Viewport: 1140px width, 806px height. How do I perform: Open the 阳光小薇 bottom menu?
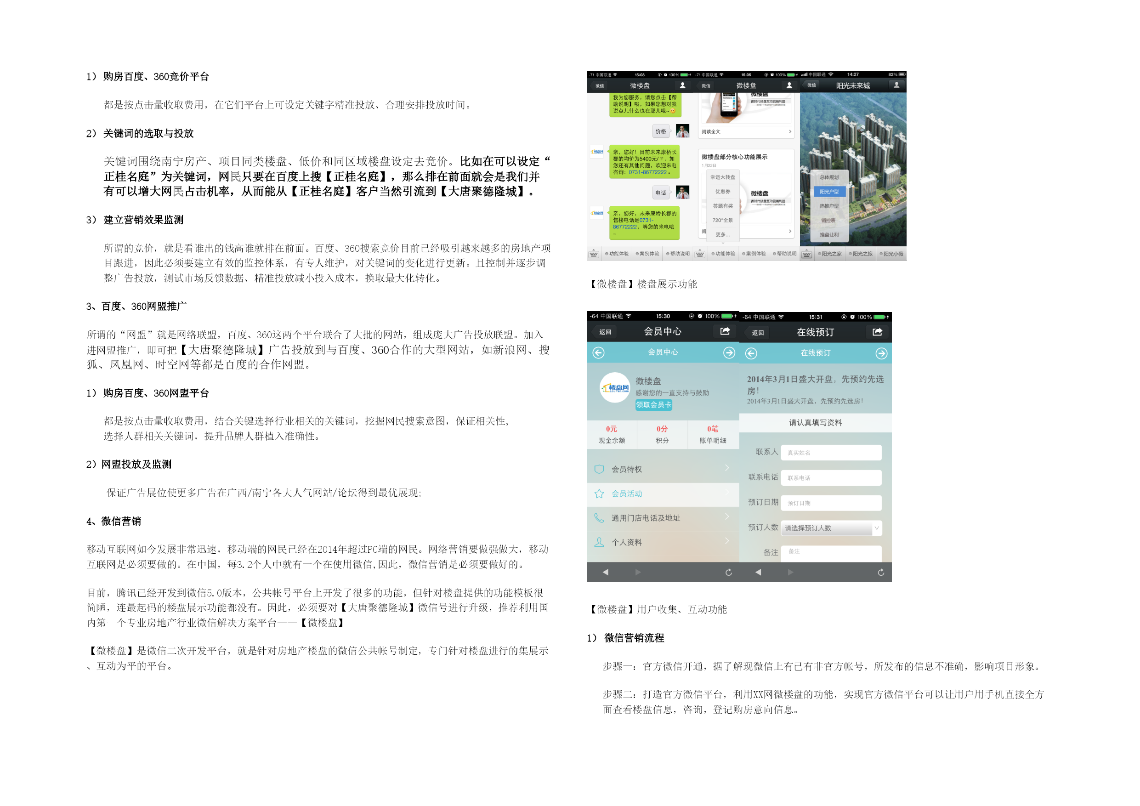891,254
